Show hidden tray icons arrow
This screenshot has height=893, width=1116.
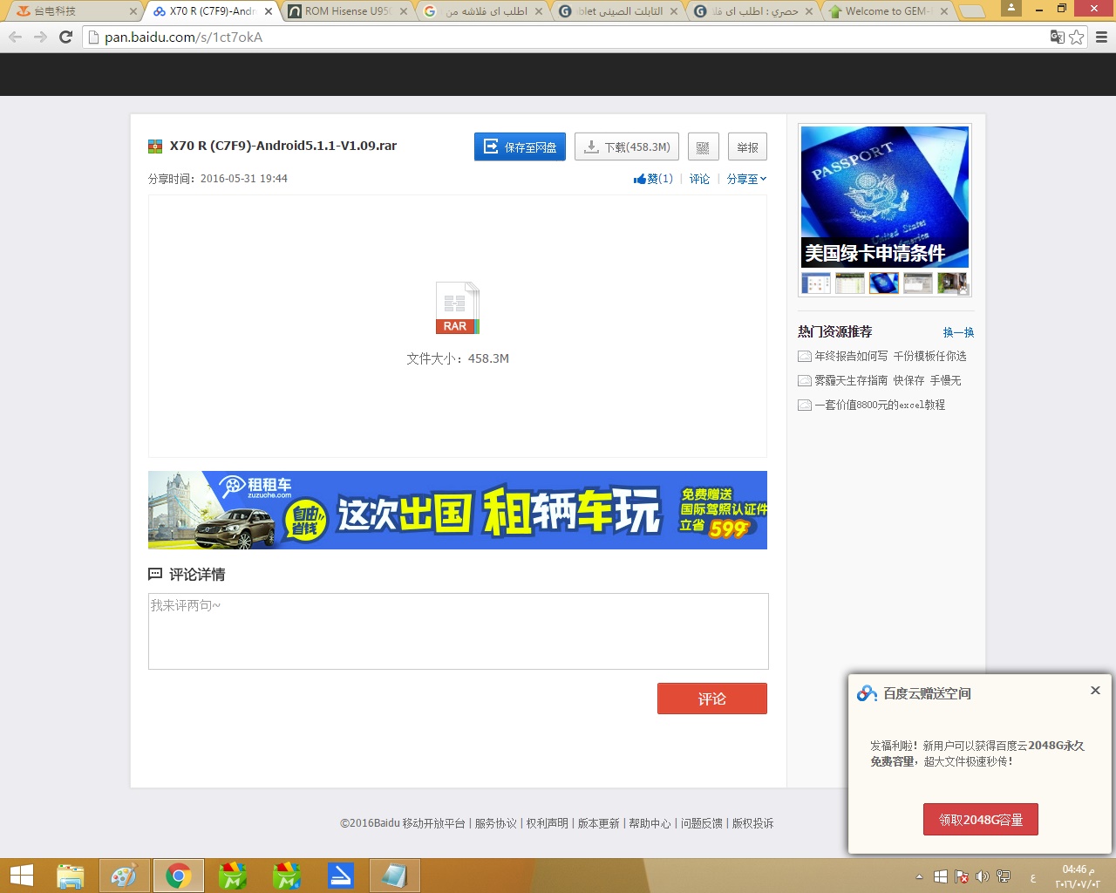pyautogui.click(x=919, y=876)
